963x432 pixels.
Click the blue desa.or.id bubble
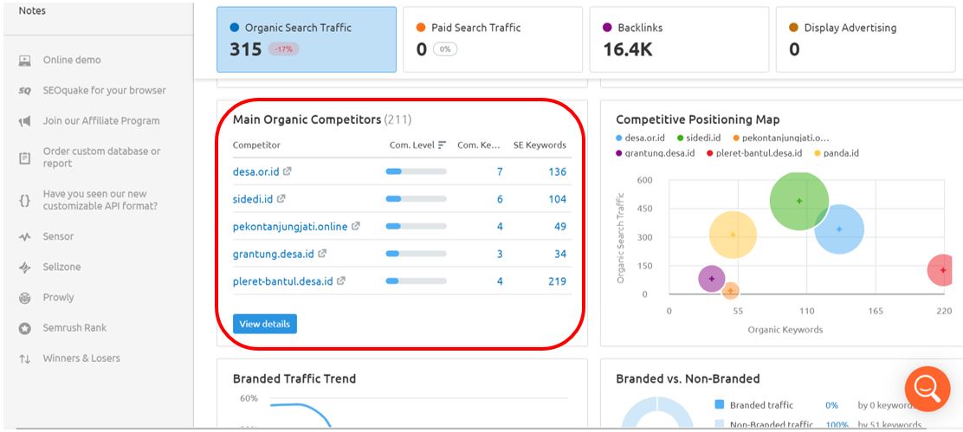pyautogui.click(x=839, y=229)
